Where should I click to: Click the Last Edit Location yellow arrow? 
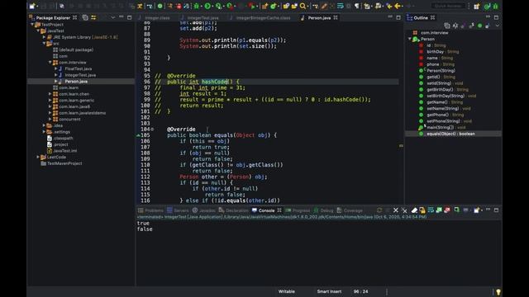(389, 6)
